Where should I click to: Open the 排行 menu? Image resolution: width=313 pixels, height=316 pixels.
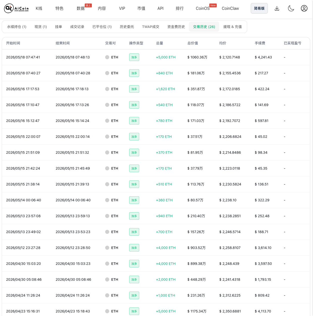coord(180,8)
